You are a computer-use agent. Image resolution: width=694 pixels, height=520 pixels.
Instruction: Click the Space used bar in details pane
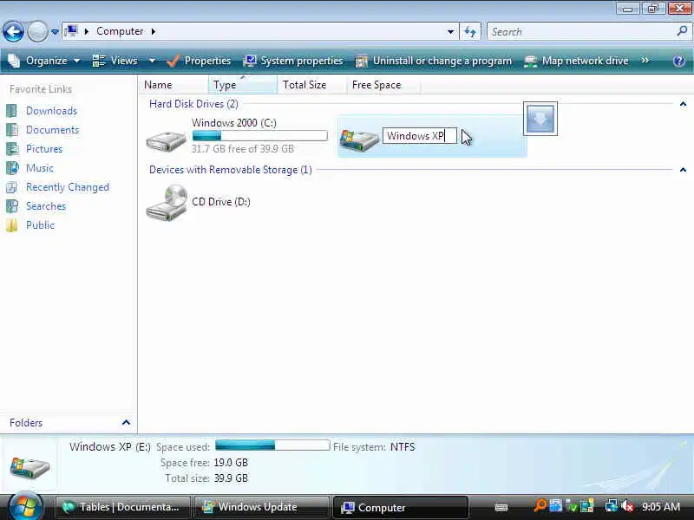pyautogui.click(x=272, y=445)
